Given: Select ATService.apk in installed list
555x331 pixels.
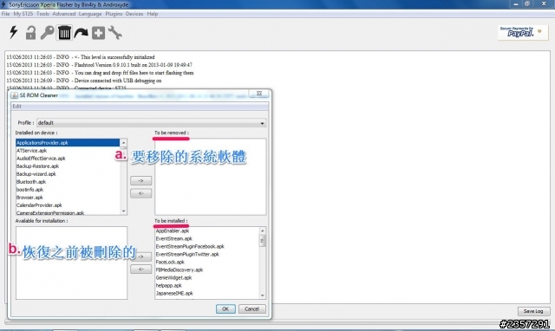Looking at the screenshot, I should pyautogui.click(x=68, y=150).
